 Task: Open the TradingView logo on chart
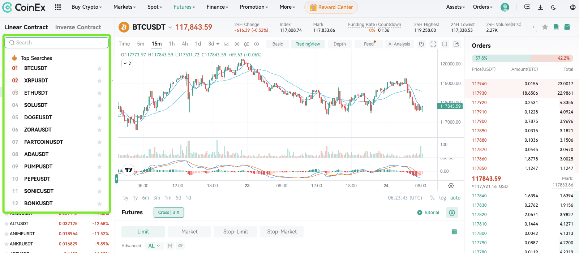click(x=129, y=170)
